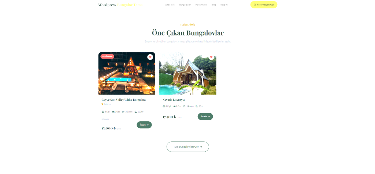Click the 50m² area icon on Nevada card
375x174 pixels.
pos(197,106)
